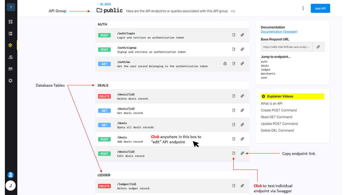Select the yellow API layers sidebar icon
347x195 pixels.
point(11,45)
